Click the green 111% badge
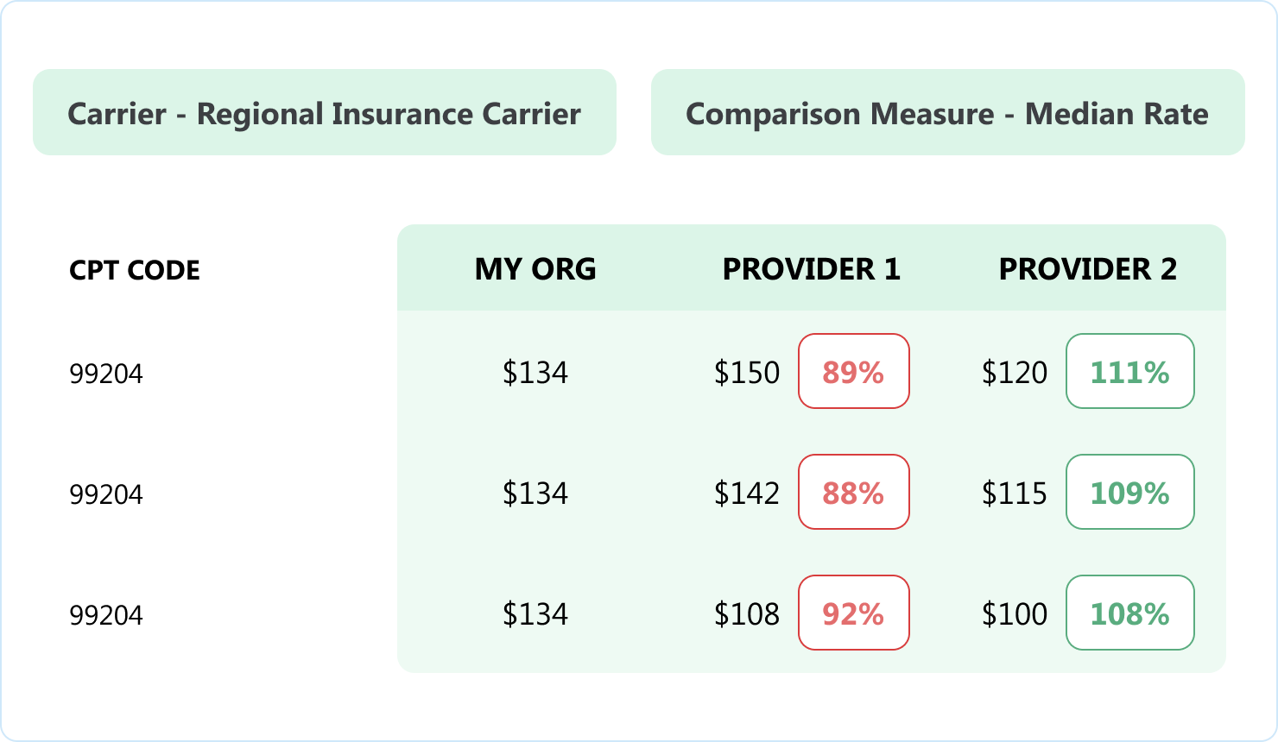The height and width of the screenshot is (742, 1278). pos(1129,372)
